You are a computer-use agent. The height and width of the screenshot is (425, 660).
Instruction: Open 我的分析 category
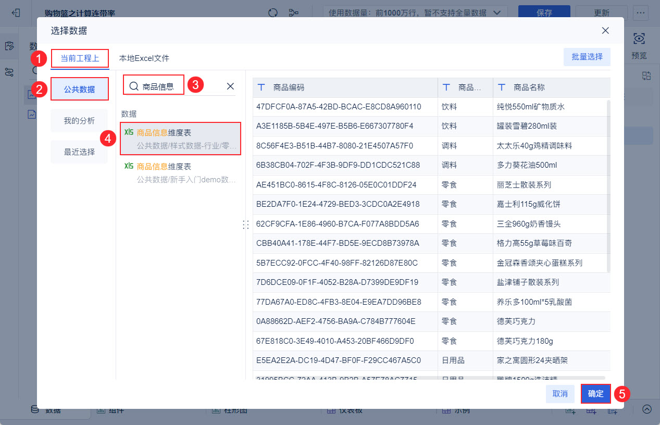[x=80, y=121]
